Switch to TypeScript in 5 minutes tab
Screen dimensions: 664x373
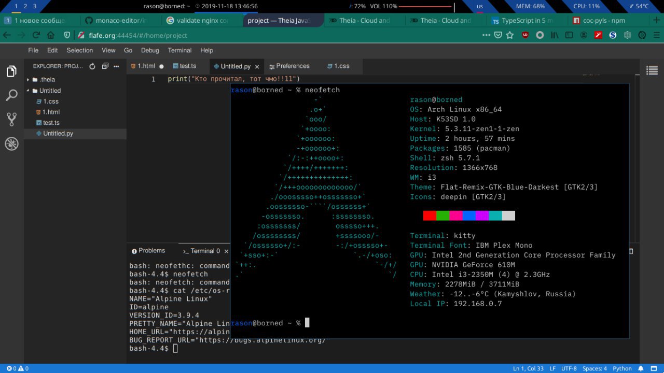point(528,21)
